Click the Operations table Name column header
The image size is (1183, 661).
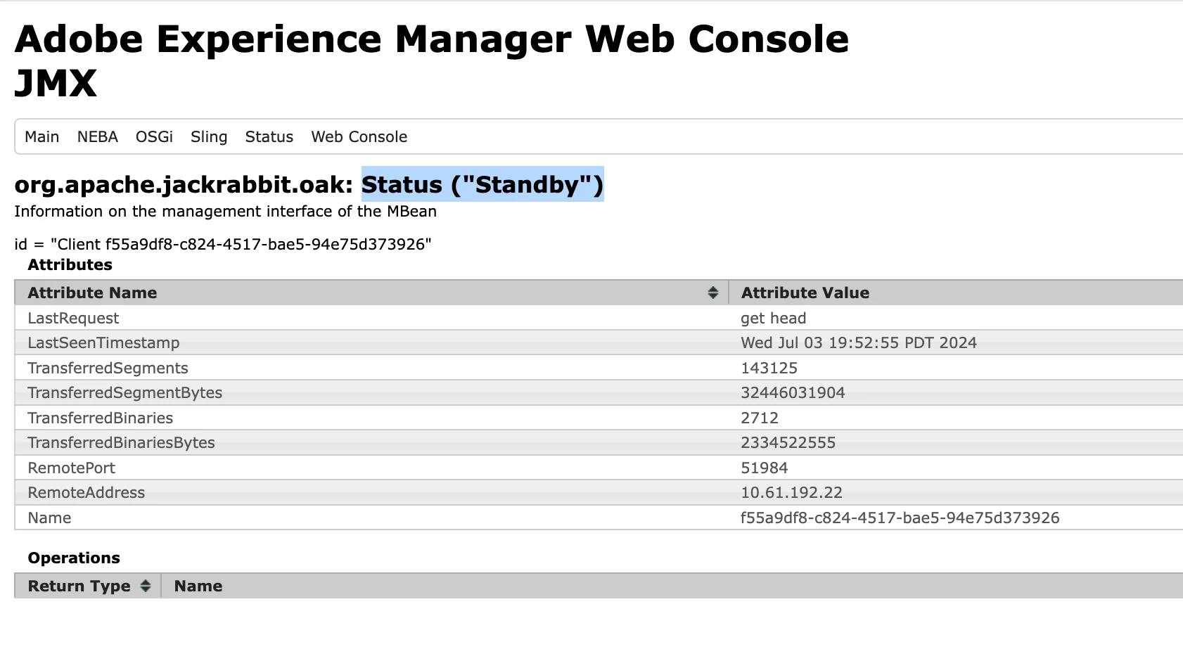pyautogui.click(x=198, y=586)
